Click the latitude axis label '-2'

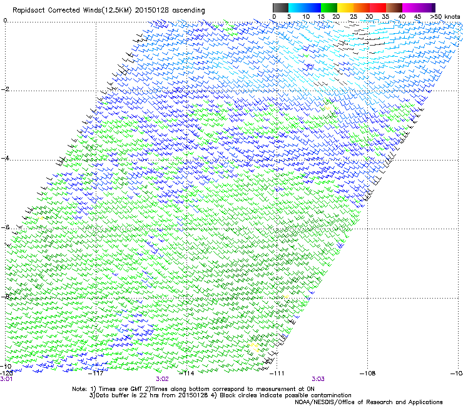5,89
